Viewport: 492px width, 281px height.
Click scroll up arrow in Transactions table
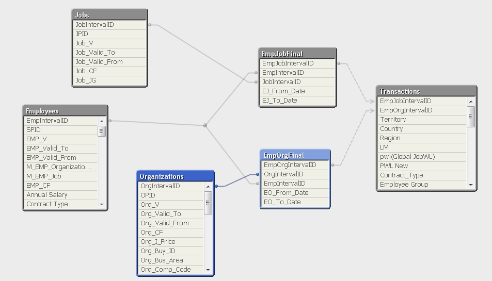point(471,102)
